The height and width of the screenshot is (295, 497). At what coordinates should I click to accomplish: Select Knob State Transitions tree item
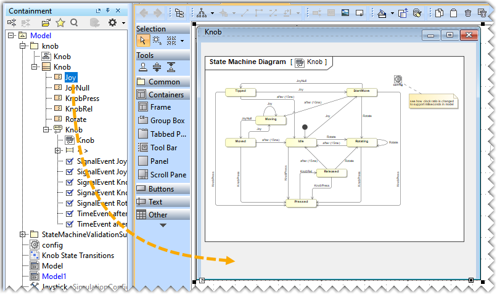pyautogui.click(x=78, y=256)
